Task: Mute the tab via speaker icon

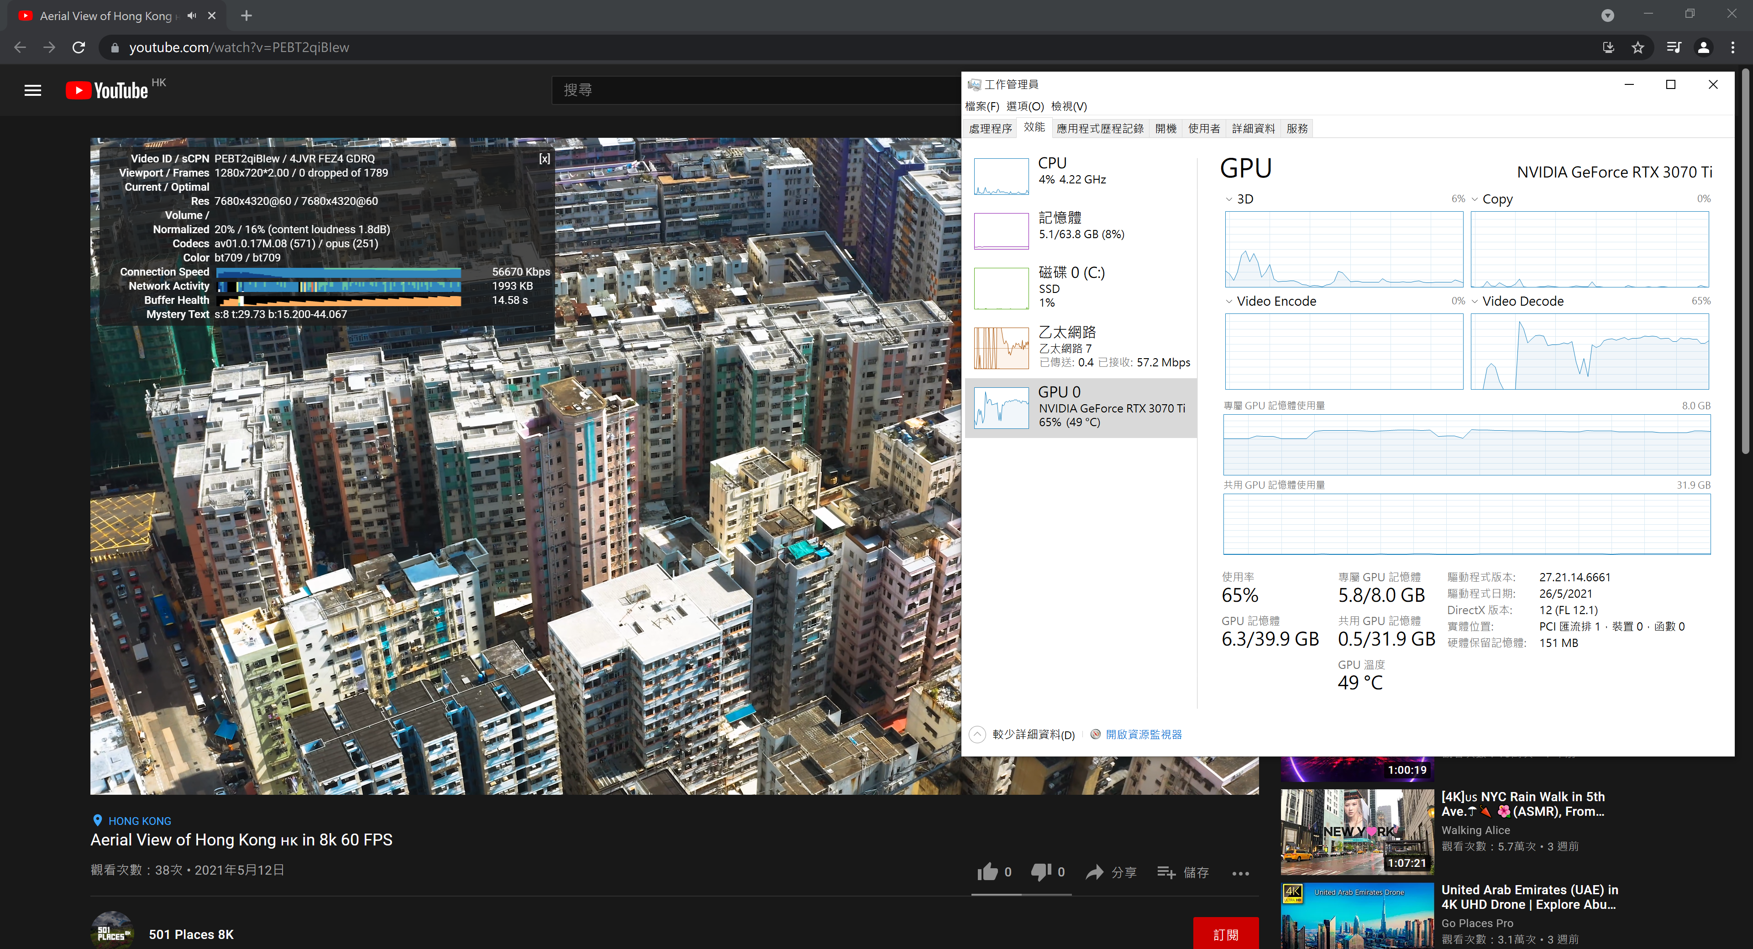Action: click(192, 16)
